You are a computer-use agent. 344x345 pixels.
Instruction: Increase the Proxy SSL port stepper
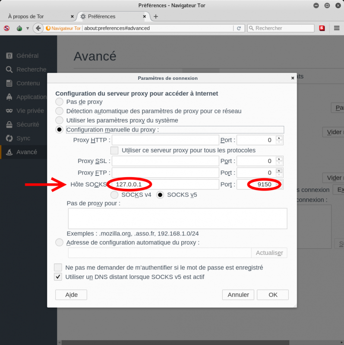[x=279, y=159]
